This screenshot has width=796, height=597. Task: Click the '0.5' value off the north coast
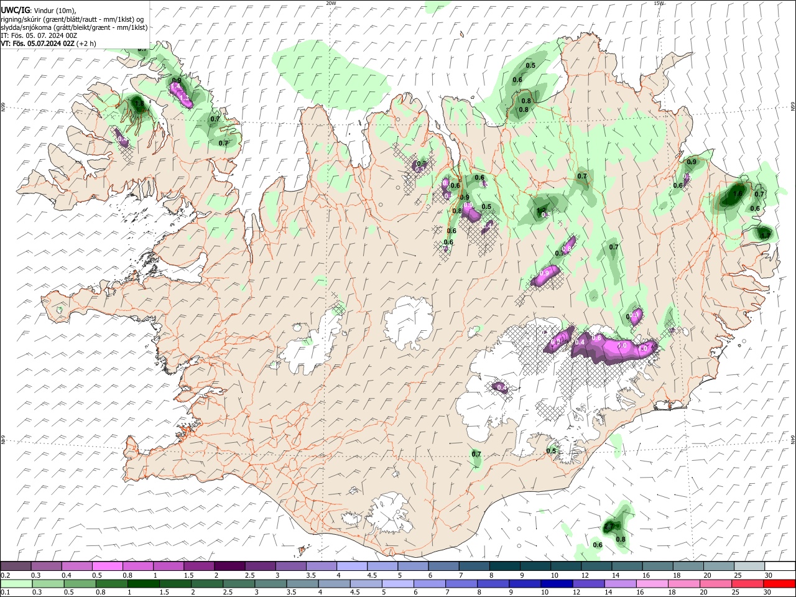(530, 65)
